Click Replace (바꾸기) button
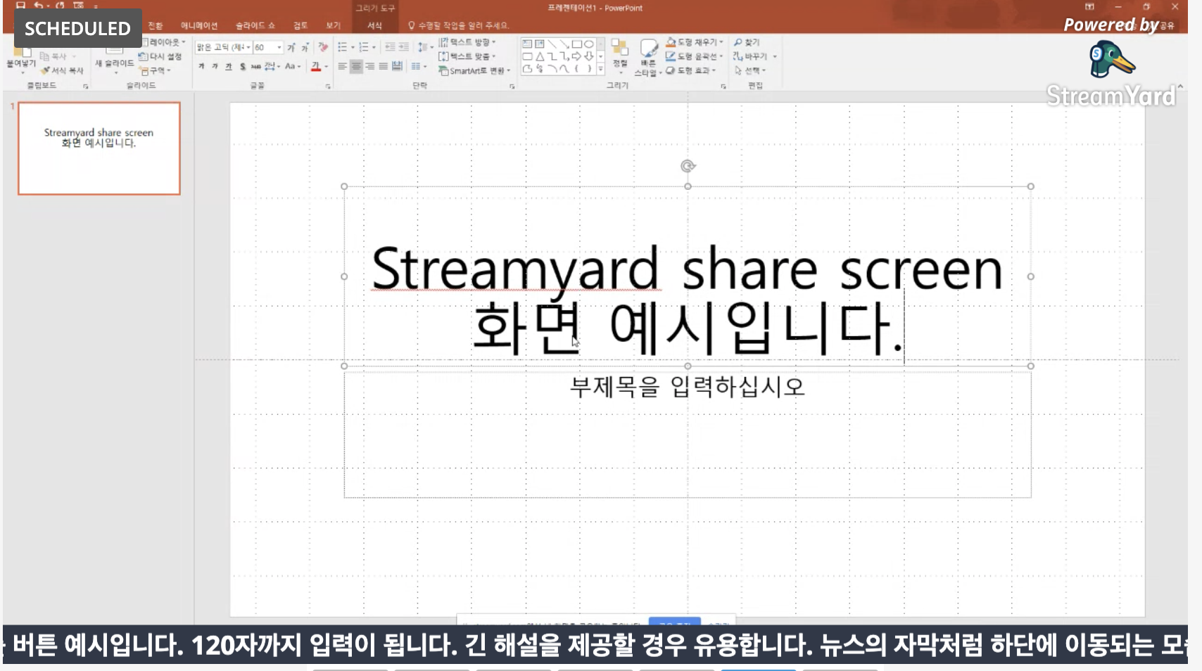 754,56
